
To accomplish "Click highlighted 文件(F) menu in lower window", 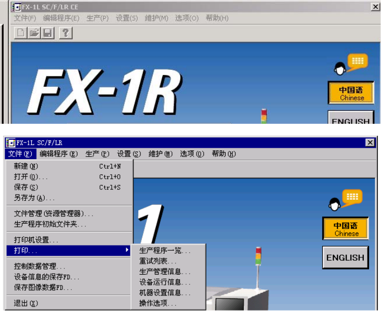I will 20,153.
